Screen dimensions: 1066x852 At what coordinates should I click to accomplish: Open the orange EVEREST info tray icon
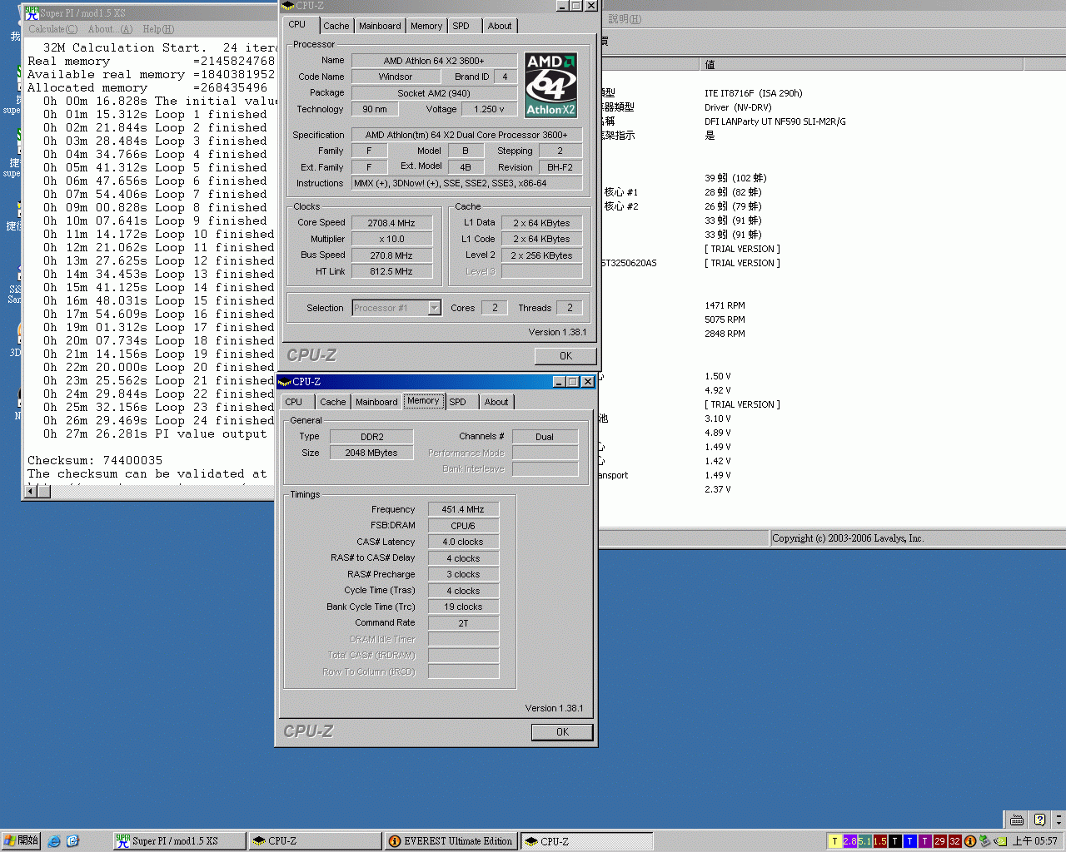click(x=969, y=841)
